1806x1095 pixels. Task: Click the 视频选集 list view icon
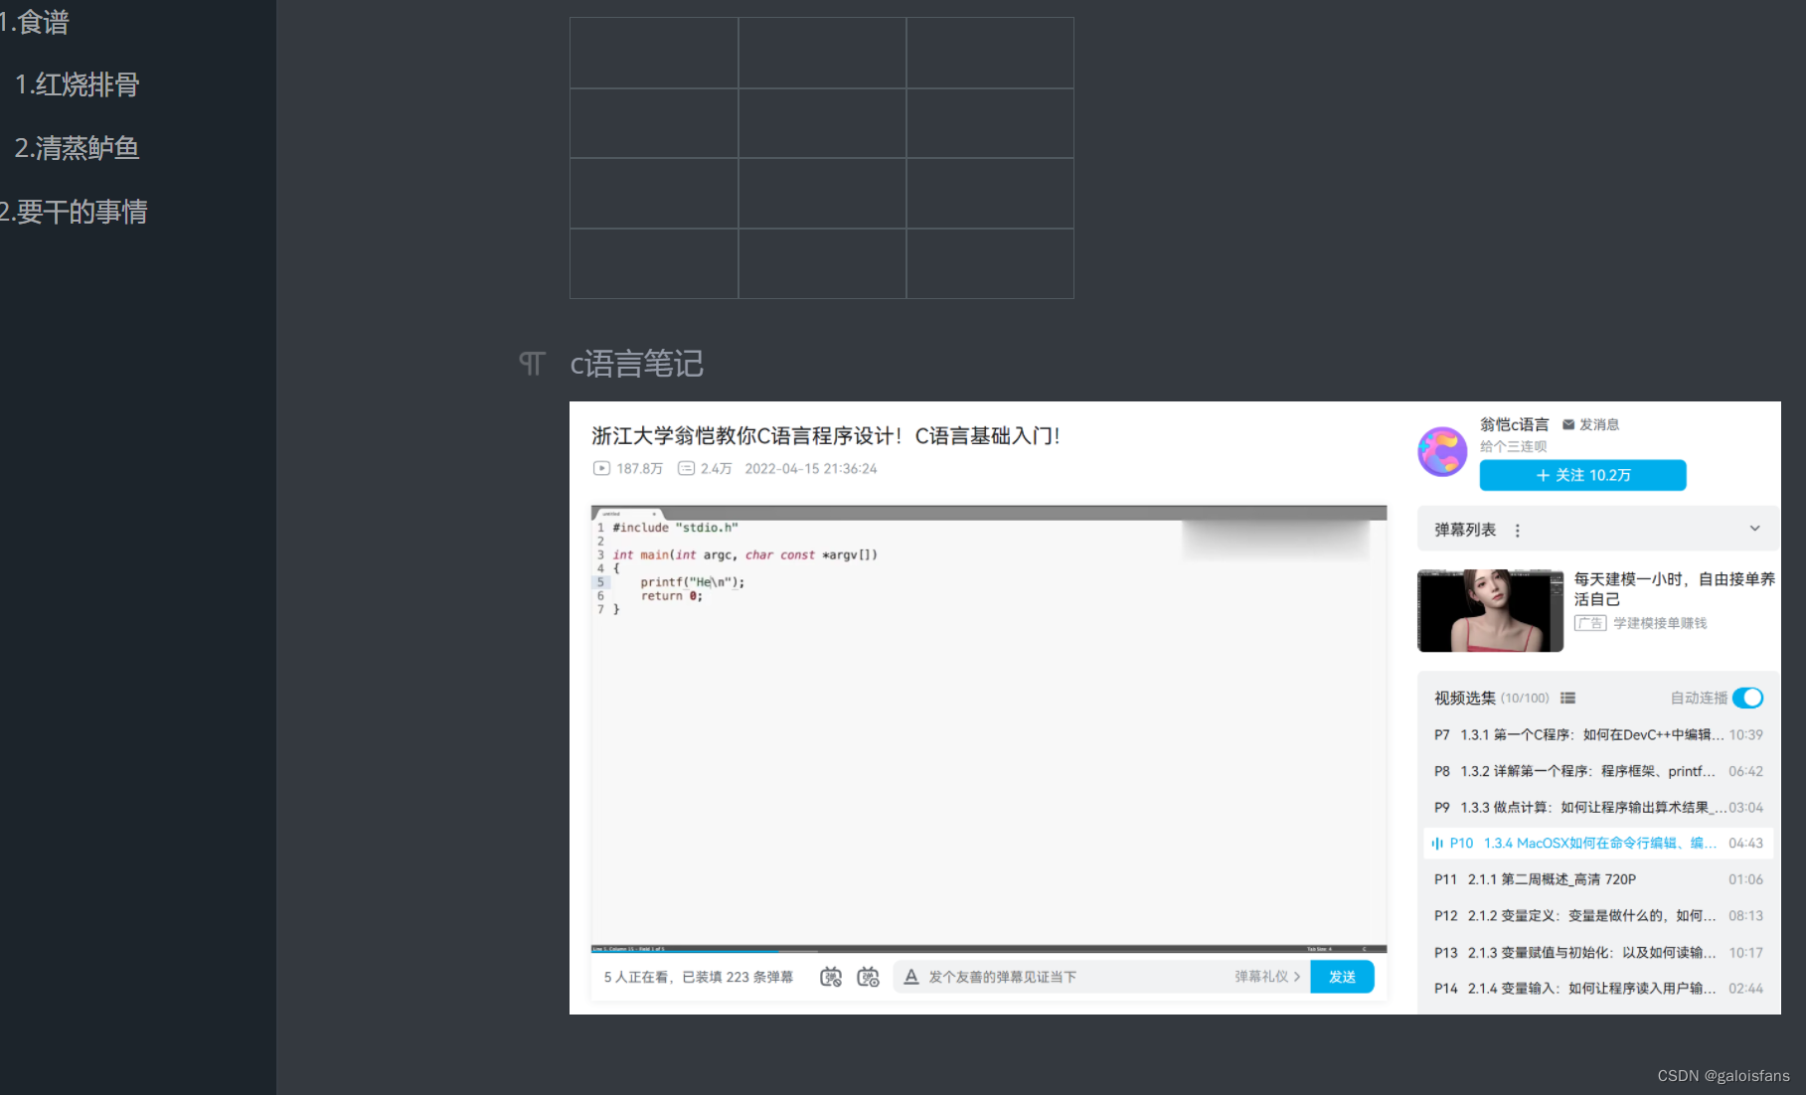pyautogui.click(x=1568, y=698)
